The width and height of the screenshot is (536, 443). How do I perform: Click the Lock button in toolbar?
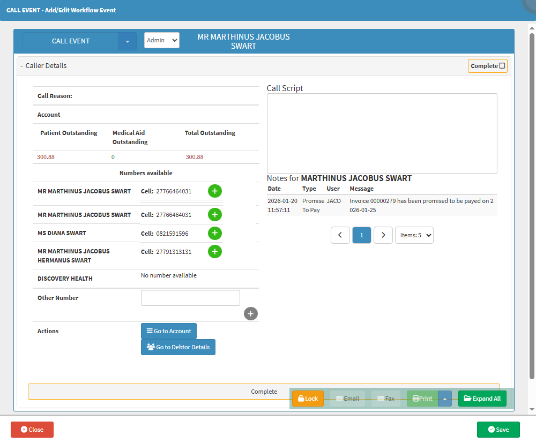point(308,399)
